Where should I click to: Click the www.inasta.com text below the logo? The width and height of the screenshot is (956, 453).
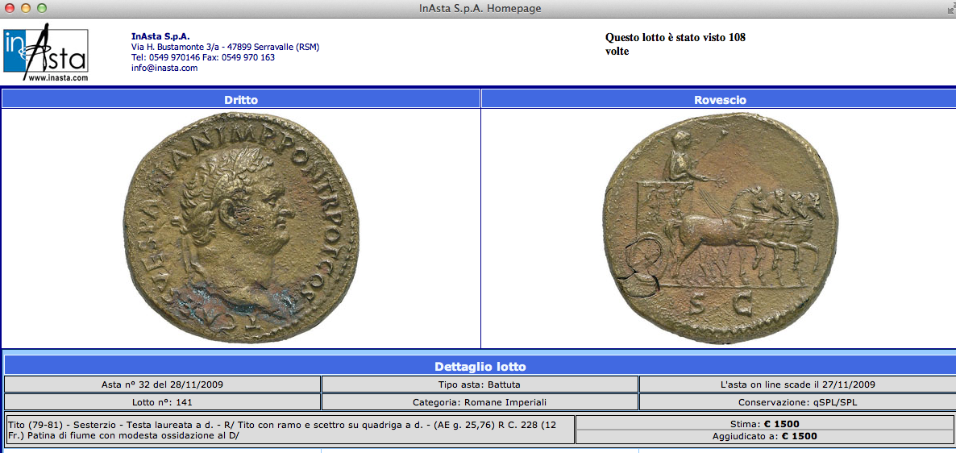tap(57, 78)
